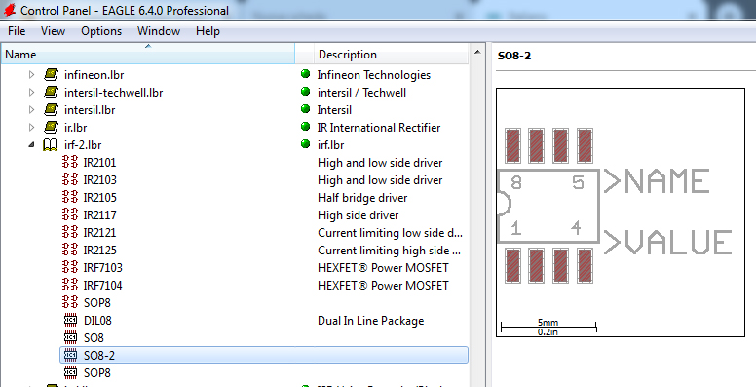Sort by the Description column header
756x387 pixels.
[x=392, y=54]
